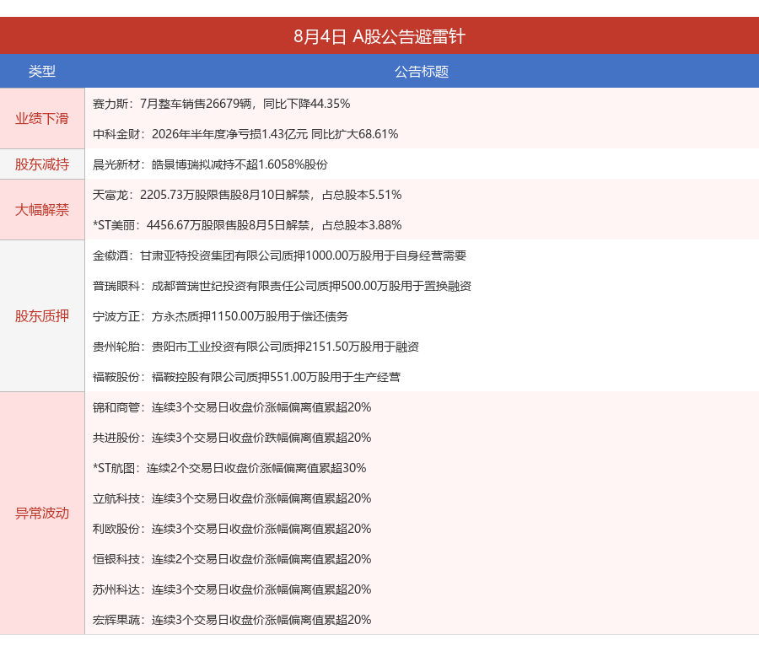Select the '异常波动' category cell
The width and height of the screenshot is (759, 651).
(x=42, y=513)
